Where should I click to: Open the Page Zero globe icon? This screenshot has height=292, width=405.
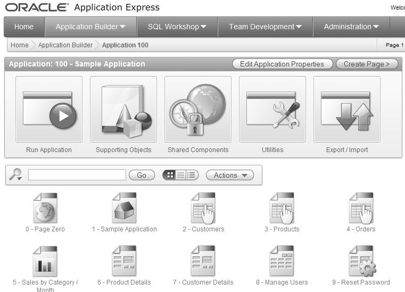[x=45, y=208]
